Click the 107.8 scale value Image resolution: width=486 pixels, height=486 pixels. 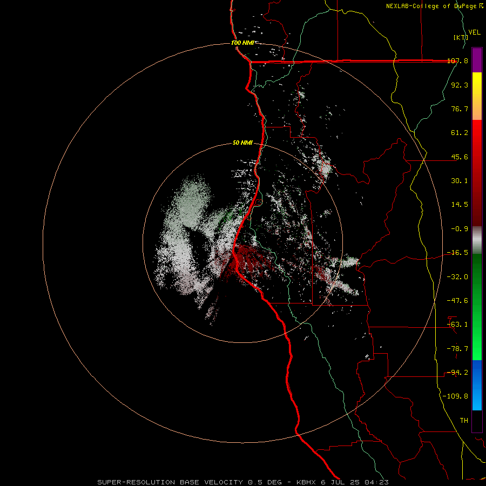[457, 61]
